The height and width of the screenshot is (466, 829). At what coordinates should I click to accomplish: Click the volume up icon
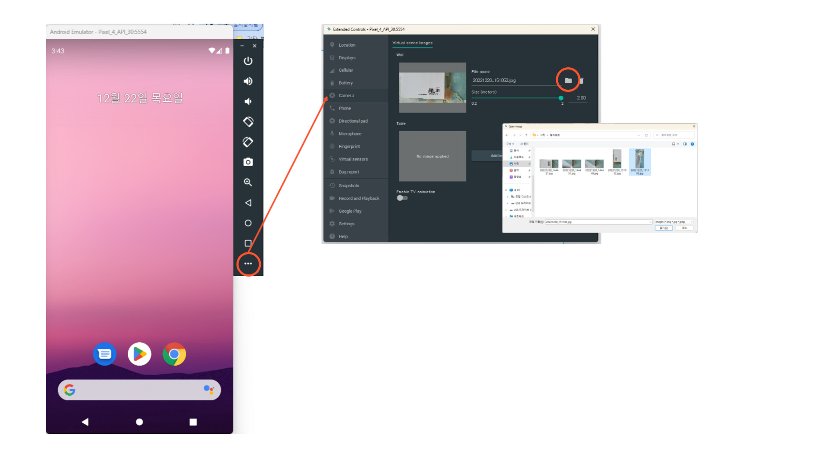[x=248, y=81]
